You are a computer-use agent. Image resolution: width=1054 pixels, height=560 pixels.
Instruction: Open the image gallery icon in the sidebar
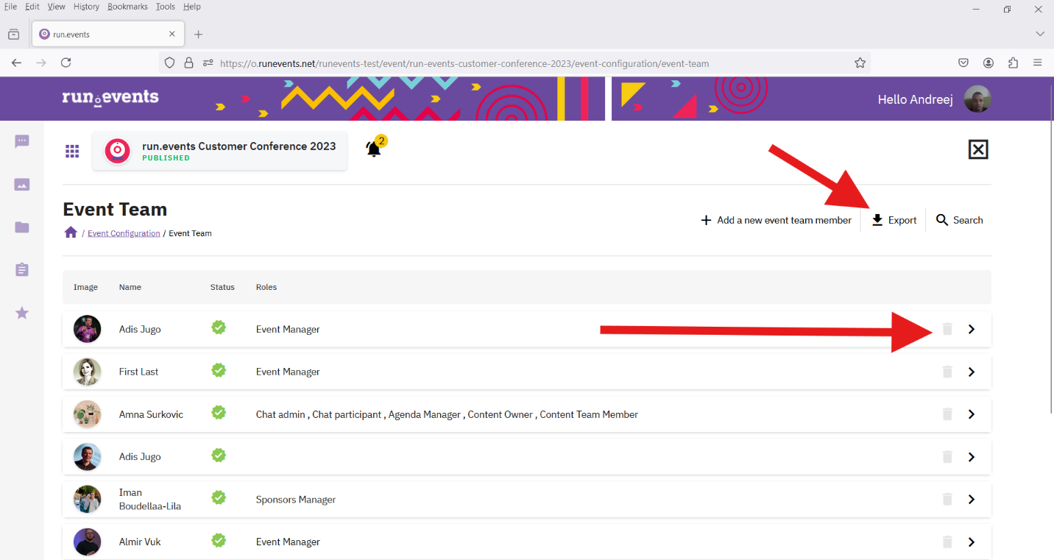point(22,185)
